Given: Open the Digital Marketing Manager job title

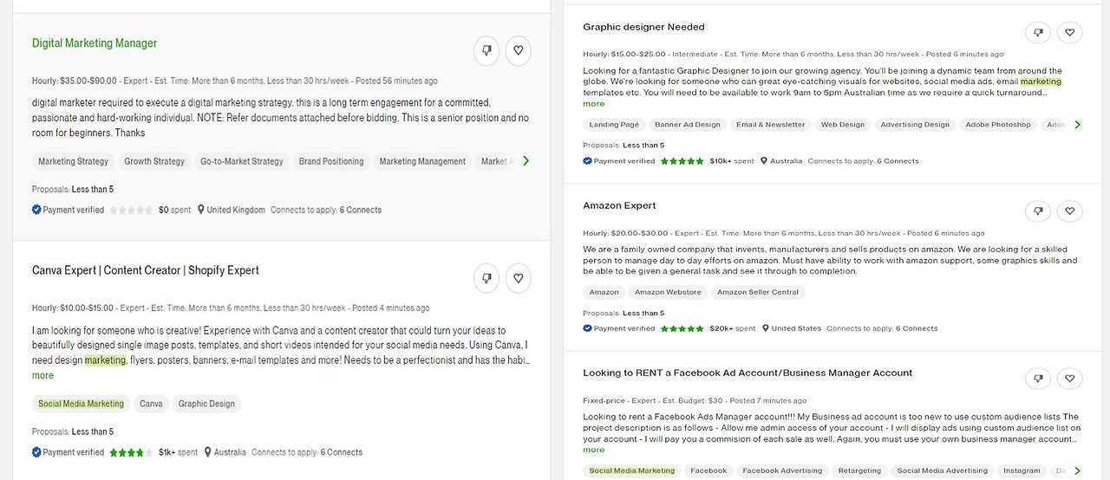Looking at the screenshot, I should pos(95,43).
